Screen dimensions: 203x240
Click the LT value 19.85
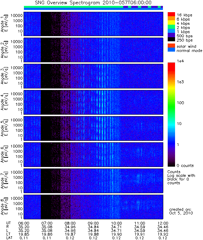point(24,234)
